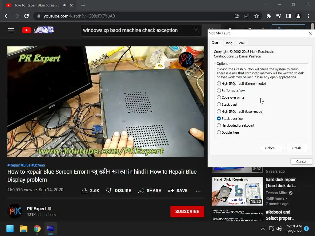Viewport: 315px width, 236px height.
Task: Show hidden icons tray chevron
Action: click(263, 229)
